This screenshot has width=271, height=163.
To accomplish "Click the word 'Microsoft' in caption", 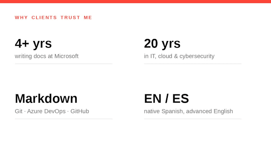I will [x=67, y=56].
